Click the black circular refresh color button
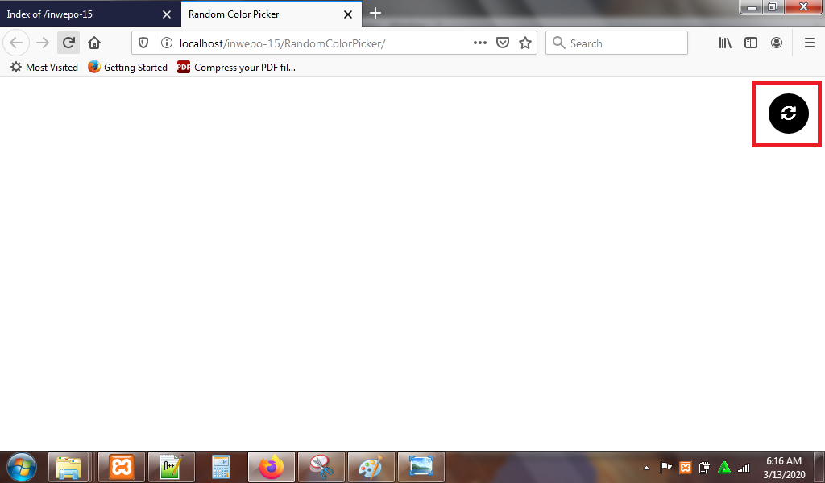This screenshot has width=825, height=483. pyautogui.click(x=788, y=114)
